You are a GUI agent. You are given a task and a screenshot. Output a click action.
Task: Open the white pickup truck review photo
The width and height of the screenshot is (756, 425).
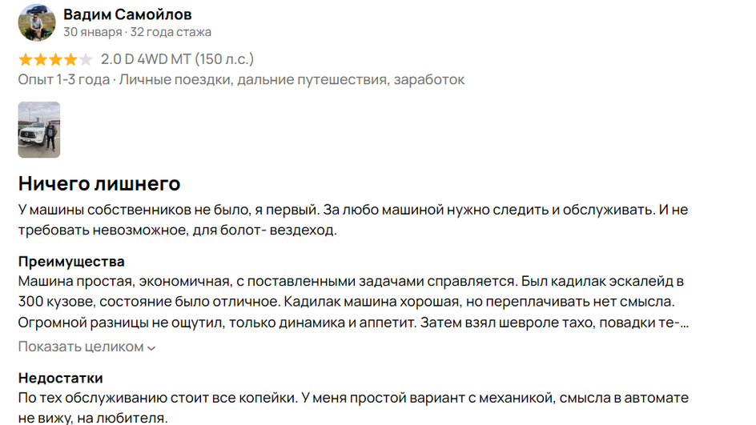(39, 130)
